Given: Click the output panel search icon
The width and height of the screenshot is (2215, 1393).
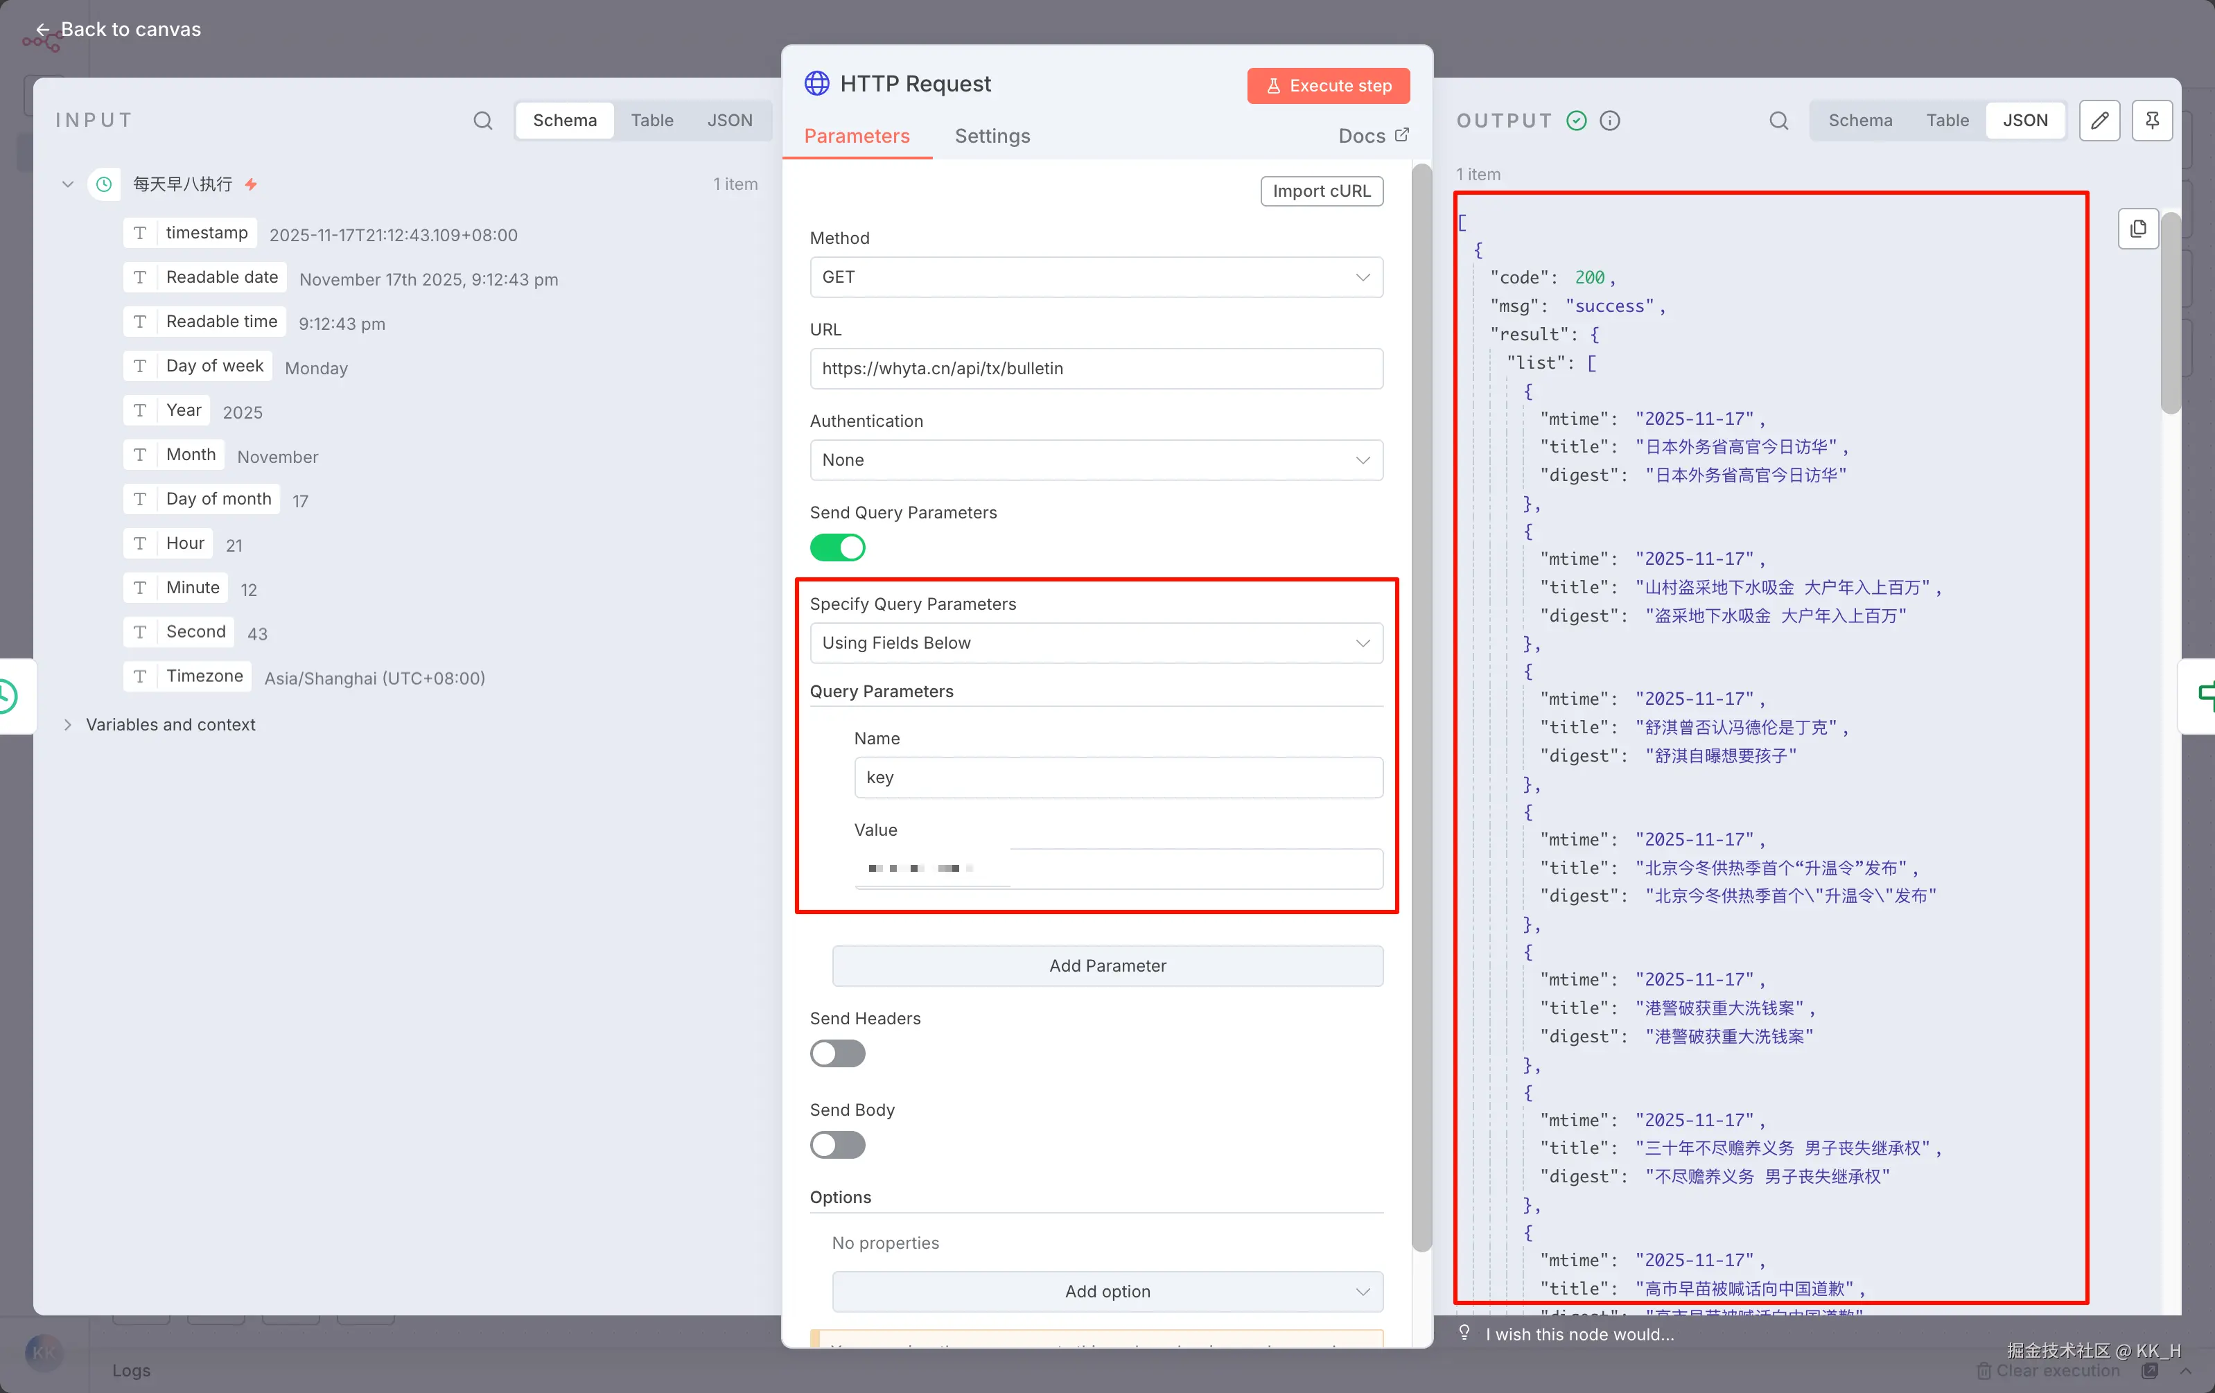Looking at the screenshot, I should [x=1778, y=121].
